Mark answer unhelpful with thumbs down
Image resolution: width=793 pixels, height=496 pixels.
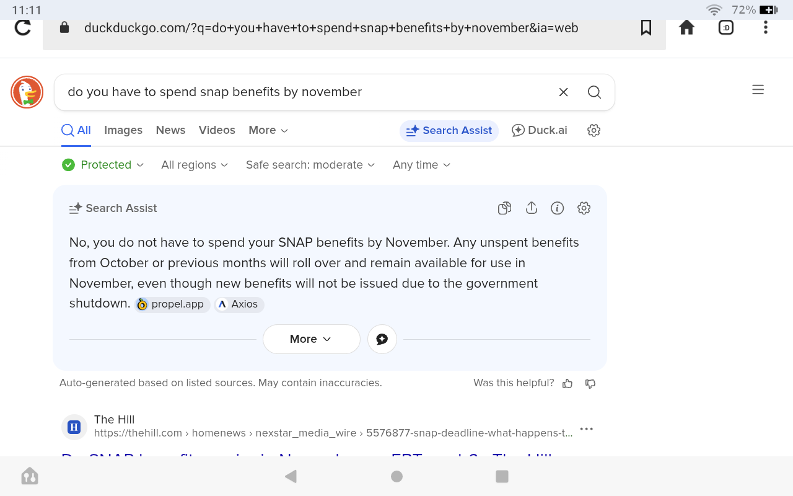pyautogui.click(x=590, y=384)
